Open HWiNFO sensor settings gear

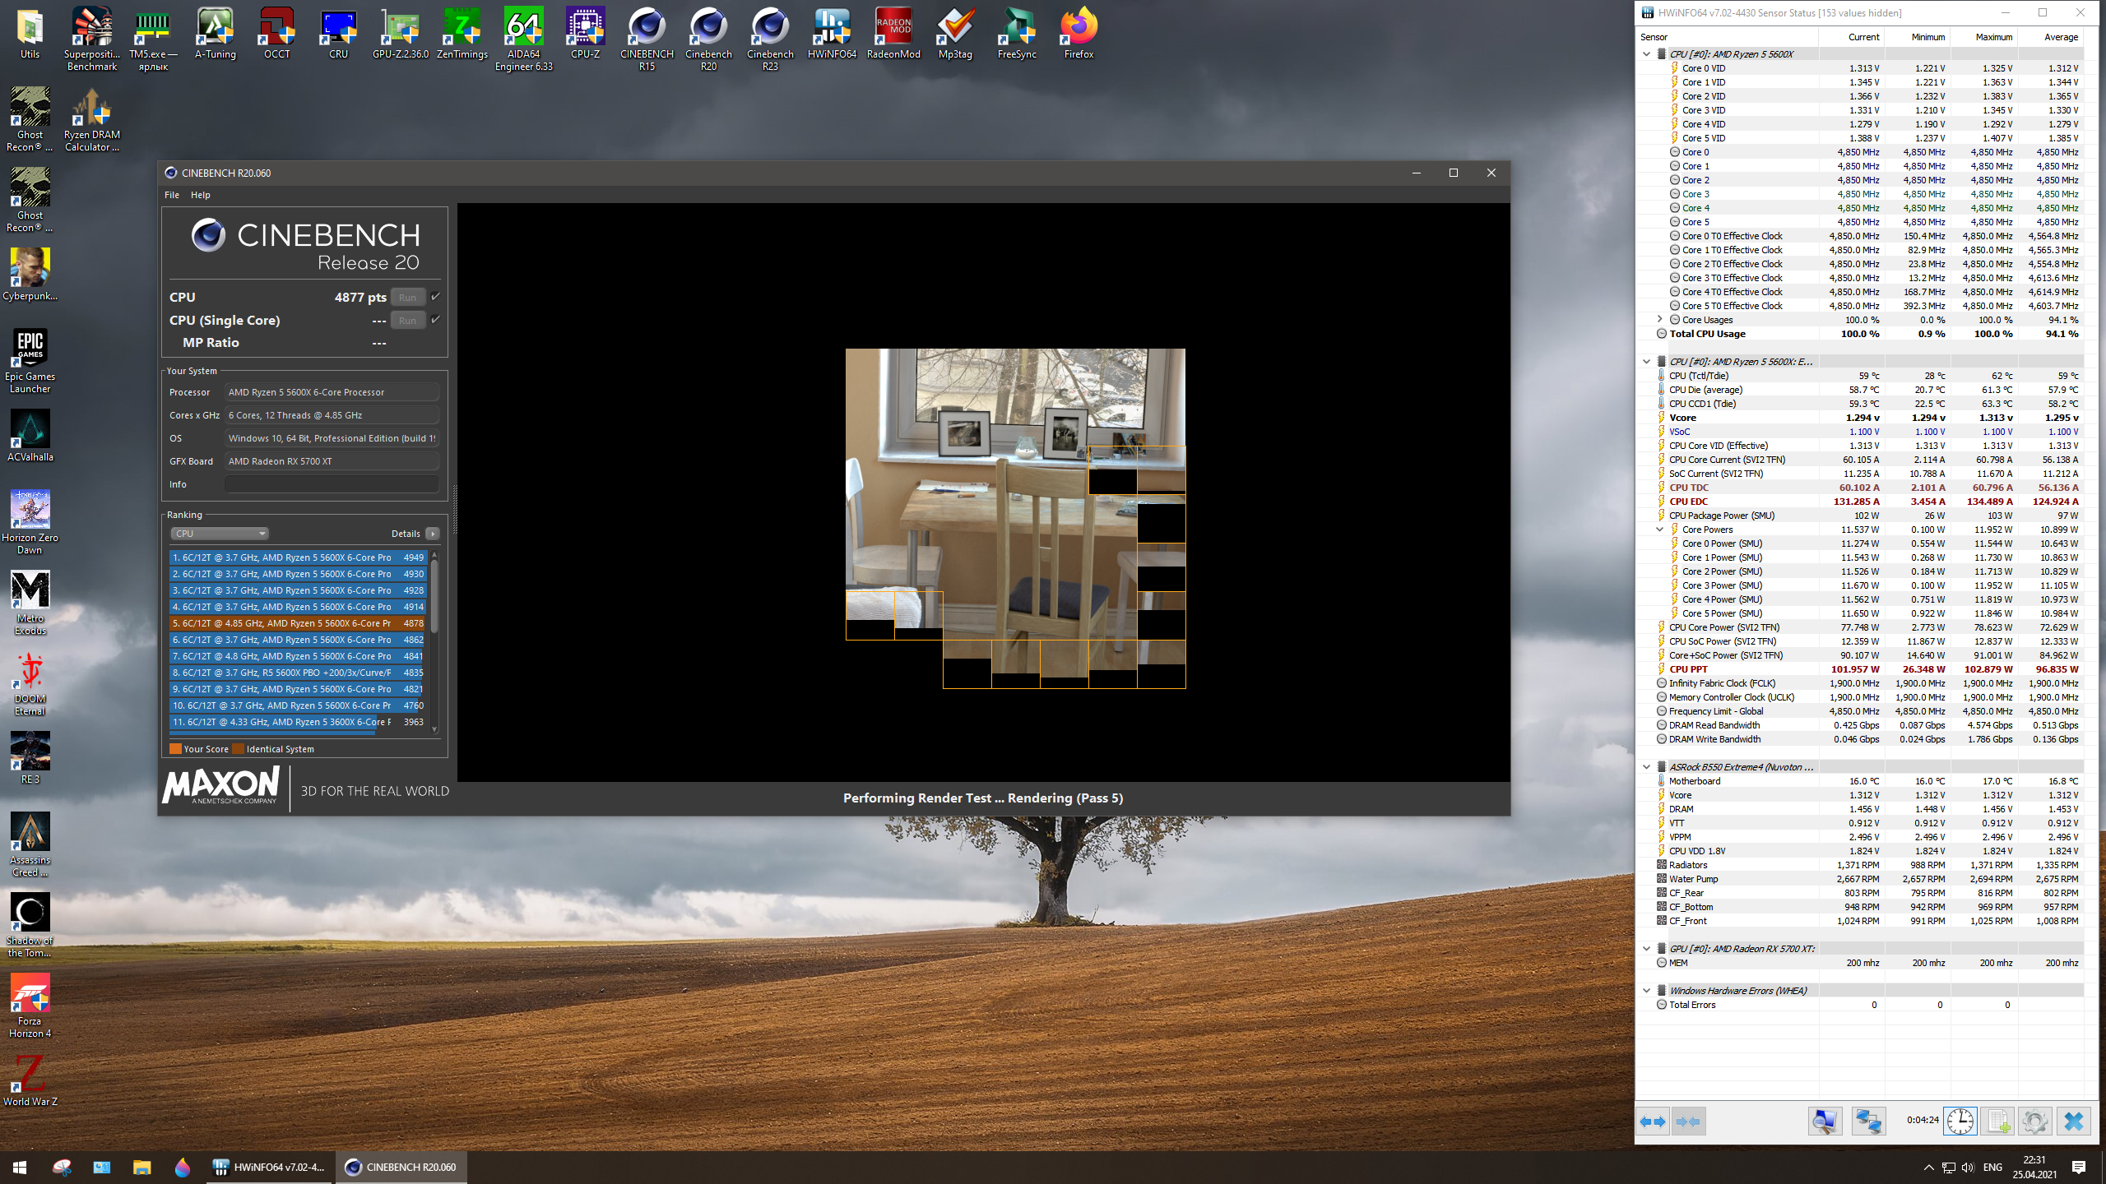2034,1122
